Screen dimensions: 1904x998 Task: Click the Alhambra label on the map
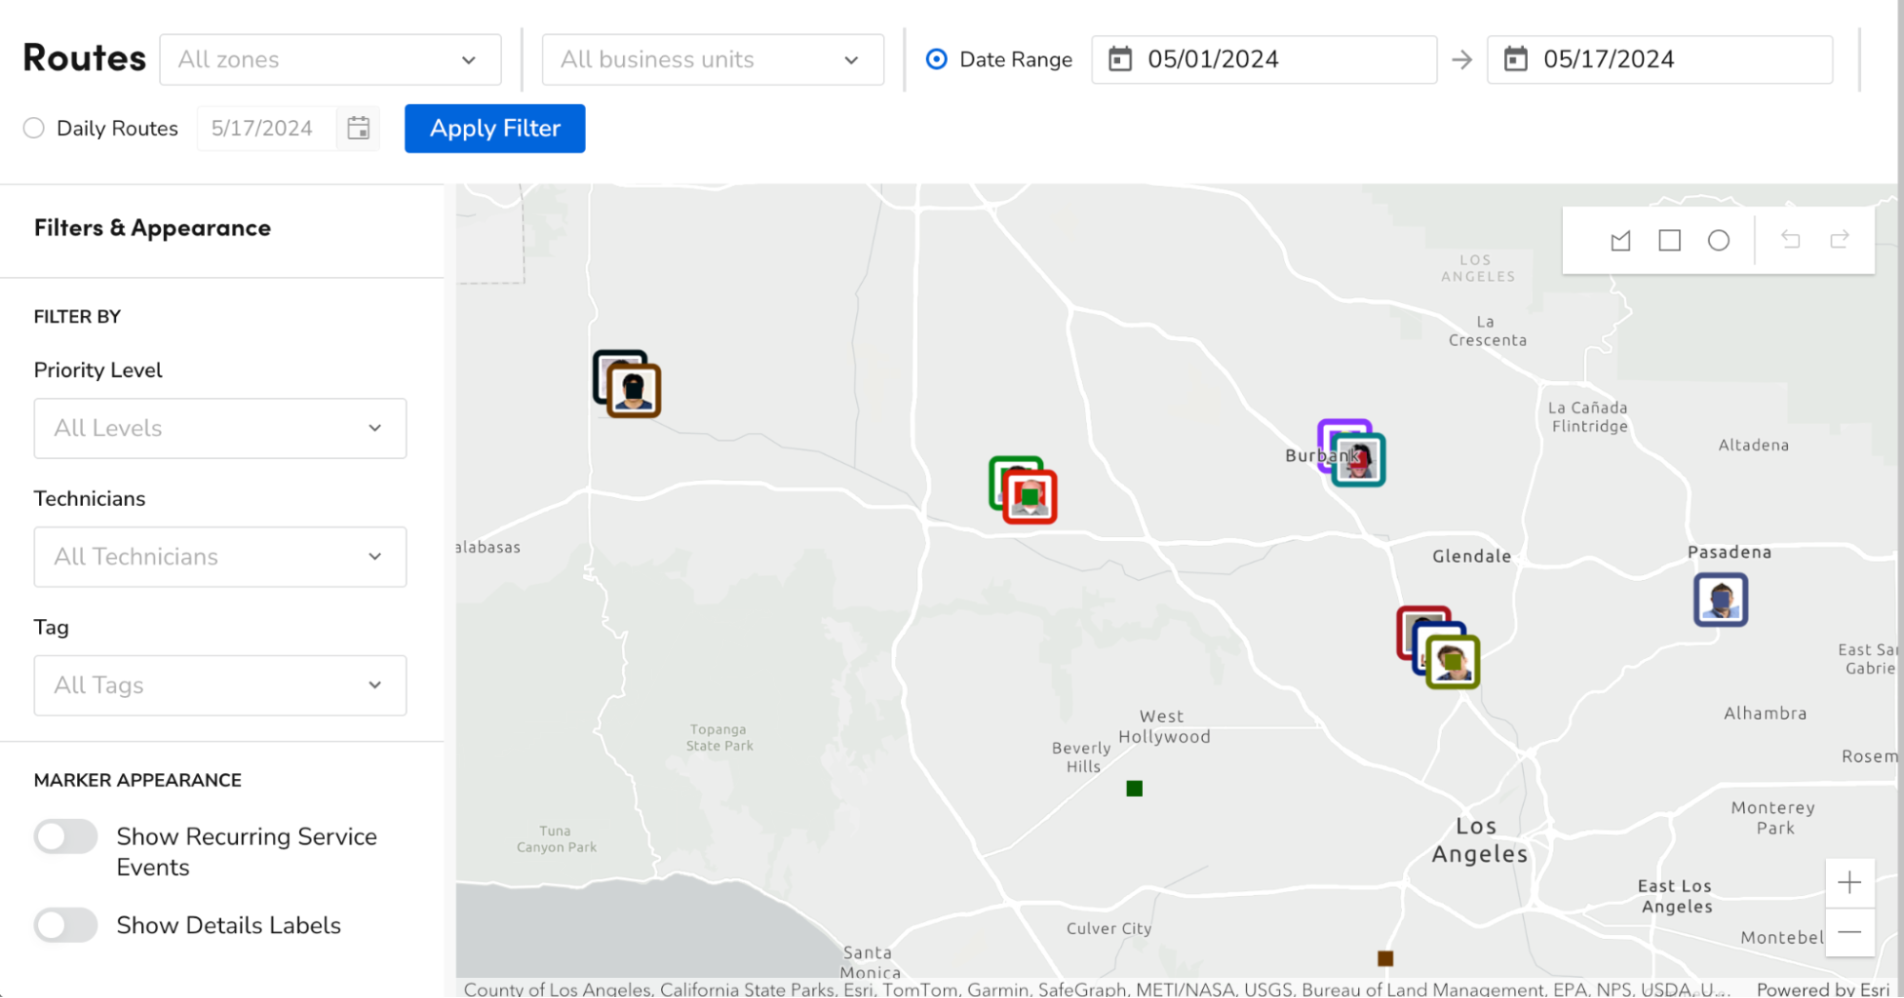1765,713
